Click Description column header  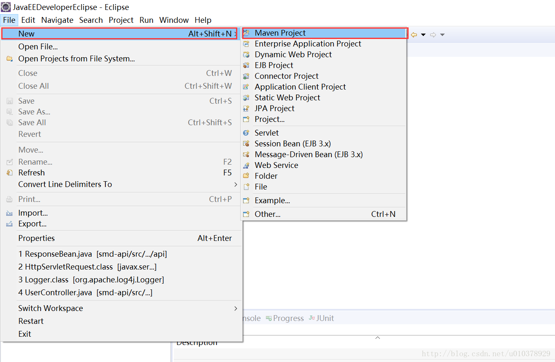tap(197, 343)
